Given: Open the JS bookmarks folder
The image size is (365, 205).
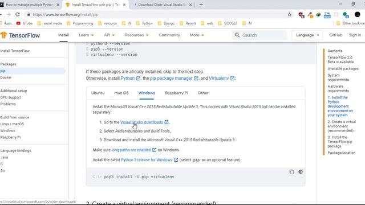Looking at the screenshot, I should (x=127, y=23).
